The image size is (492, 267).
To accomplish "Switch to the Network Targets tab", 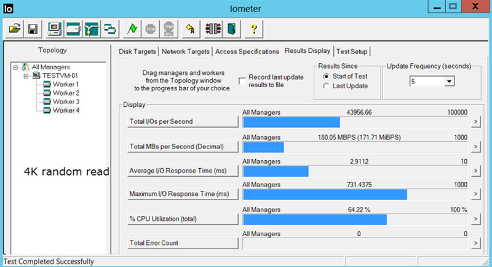I will (x=186, y=52).
